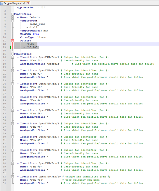159x191 pixels.
Task: Click the 'Fan #6' name value
Action: point(36,127)
